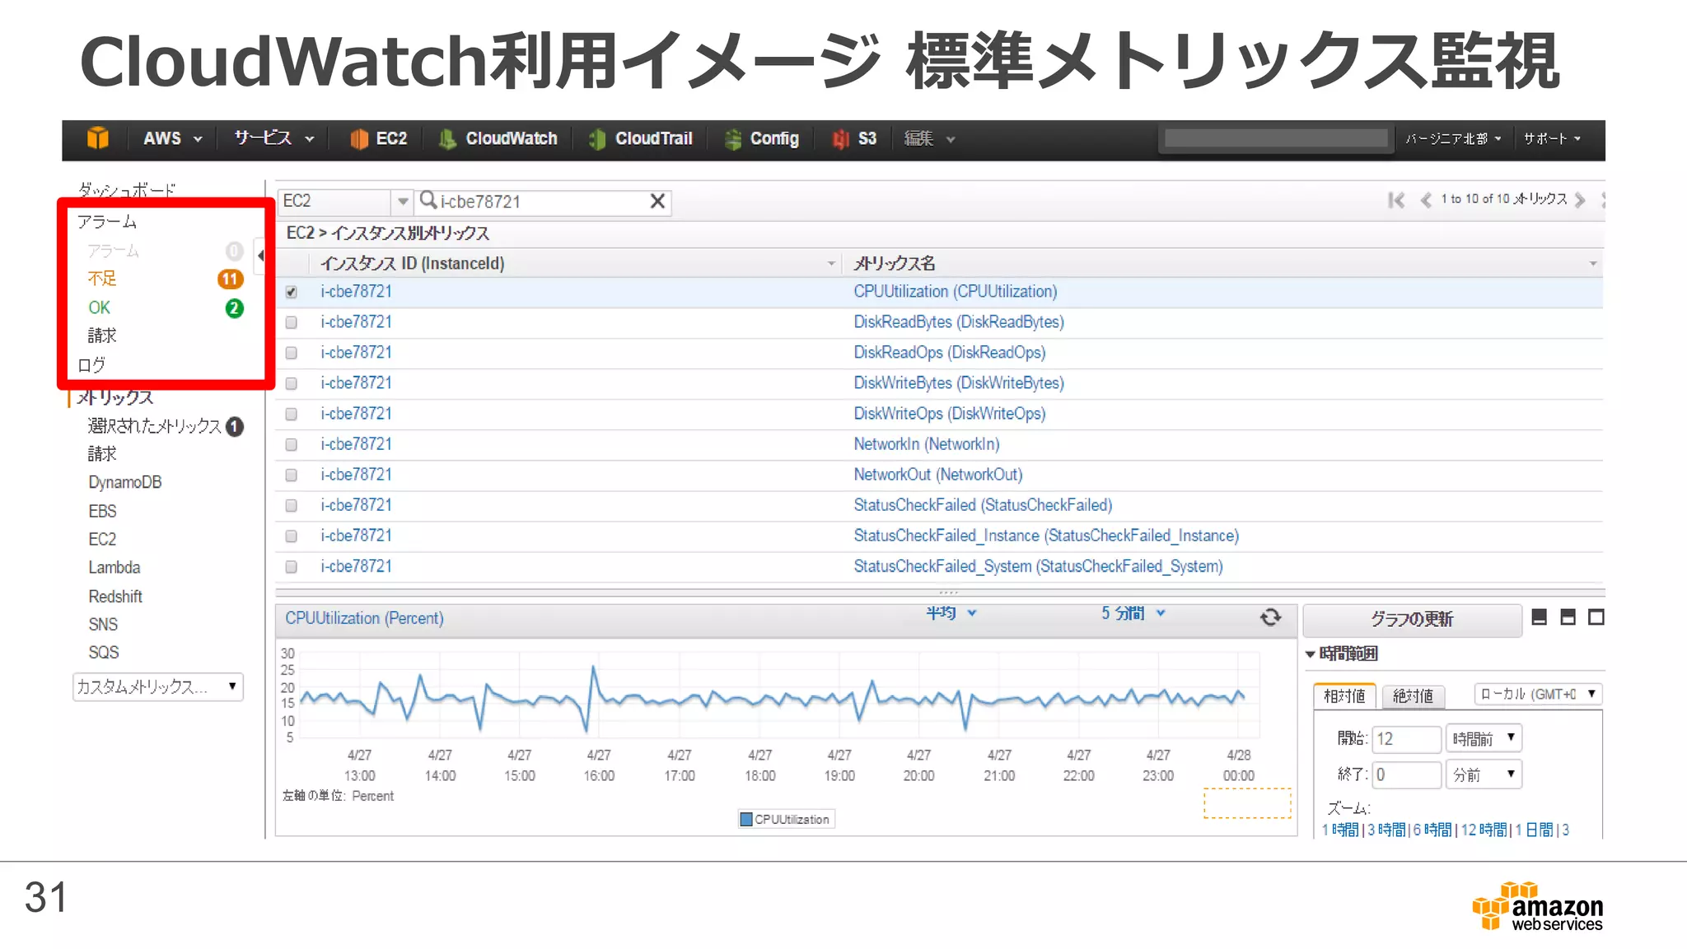Open the 時間前 start unit dropdown
This screenshot has height=949, width=1687.
point(1484,738)
